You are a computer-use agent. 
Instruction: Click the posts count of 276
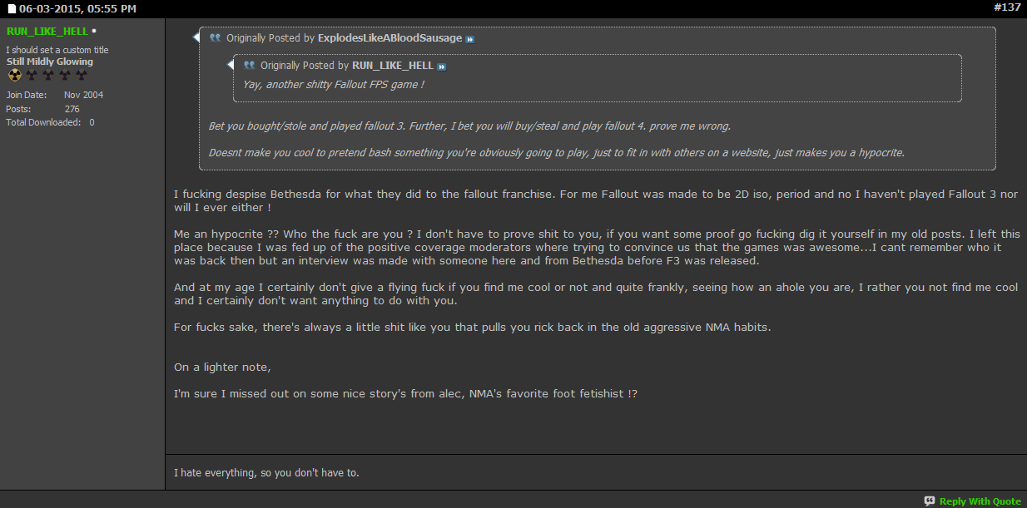click(72, 109)
